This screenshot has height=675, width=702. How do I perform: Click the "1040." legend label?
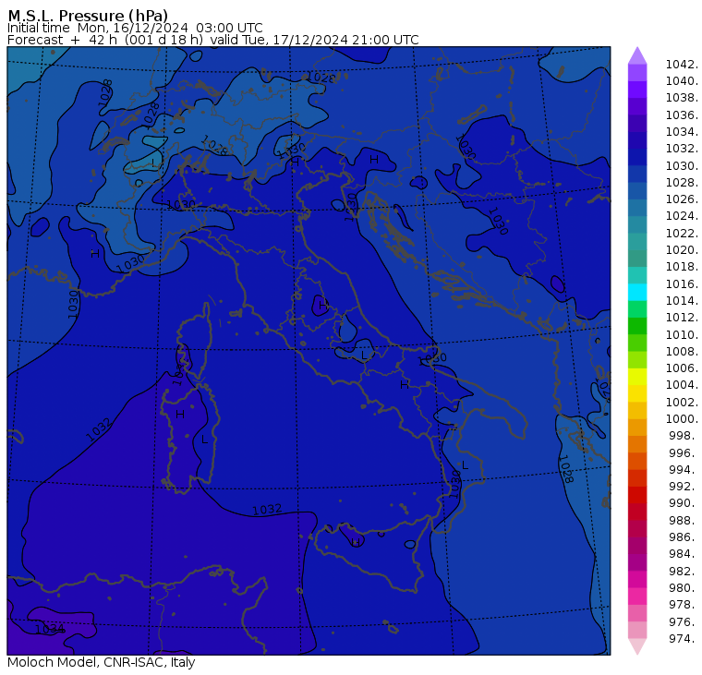[x=682, y=81]
